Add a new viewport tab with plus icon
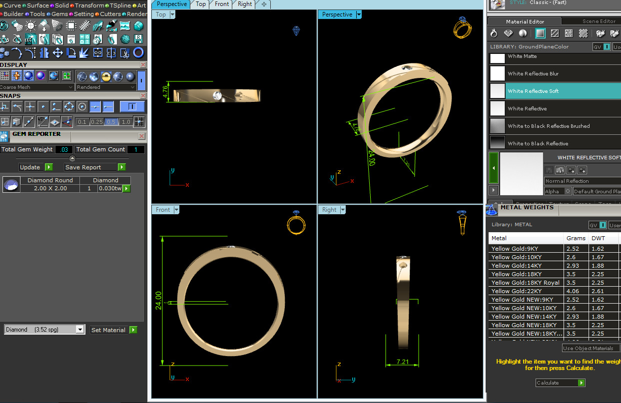The height and width of the screenshot is (403, 621). [263, 4]
